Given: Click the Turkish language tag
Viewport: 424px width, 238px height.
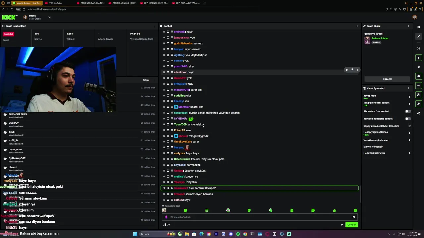Looking at the screenshot, I should click(x=376, y=42).
